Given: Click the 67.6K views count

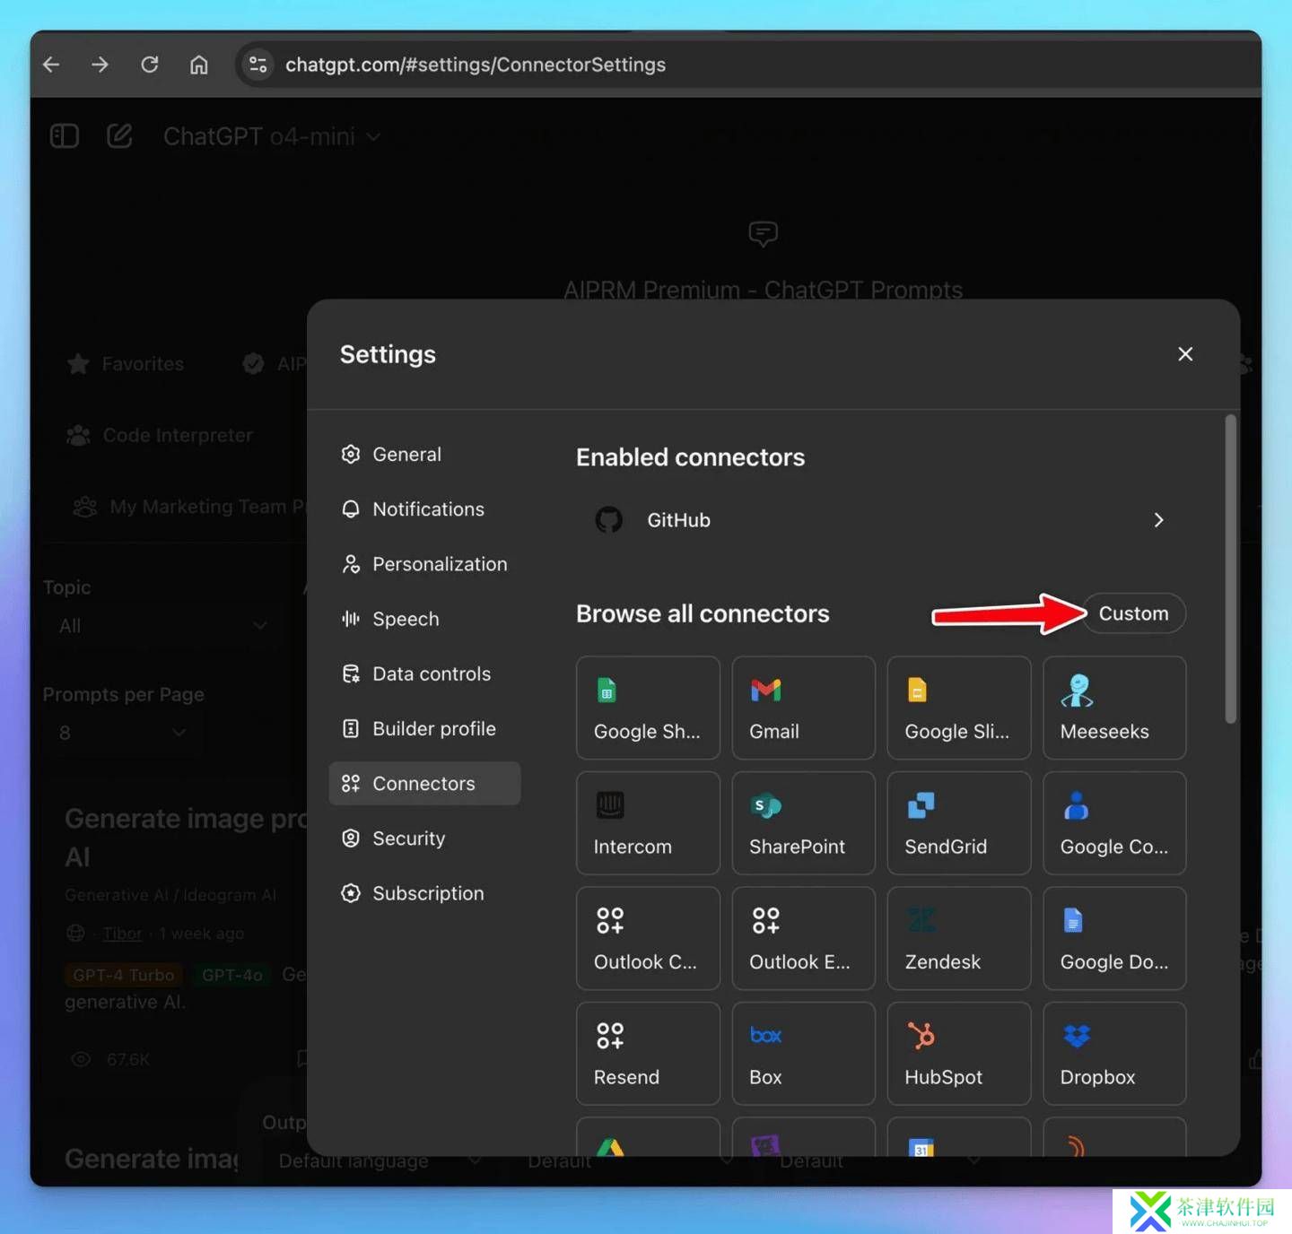Looking at the screenshot, I should [127, 1059].
